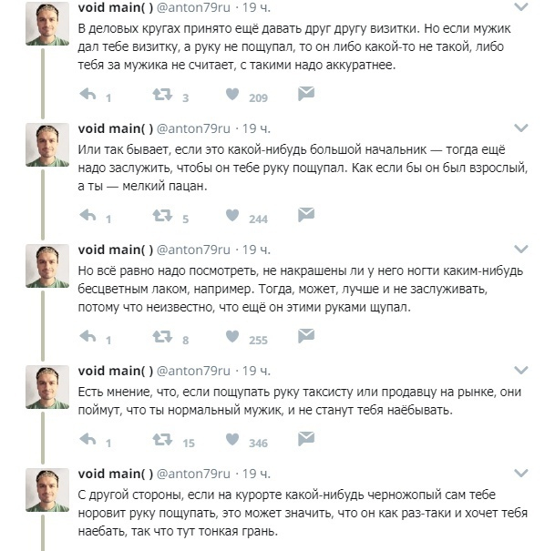Open options chevron on the taxi driver tweet
This screenshot has width=555, height=551.
522,372
